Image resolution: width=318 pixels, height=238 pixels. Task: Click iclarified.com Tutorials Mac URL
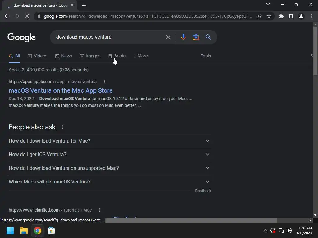tap(50, 210)
